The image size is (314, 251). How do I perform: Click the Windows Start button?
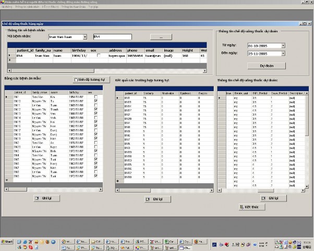(7, 242)
